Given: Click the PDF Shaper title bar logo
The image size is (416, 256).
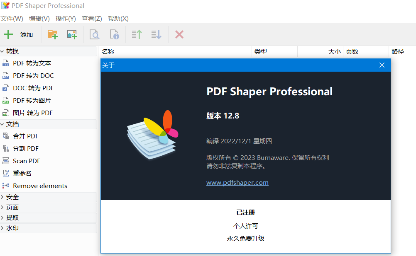Looking at the screenshot, I should tap(5, 5).
